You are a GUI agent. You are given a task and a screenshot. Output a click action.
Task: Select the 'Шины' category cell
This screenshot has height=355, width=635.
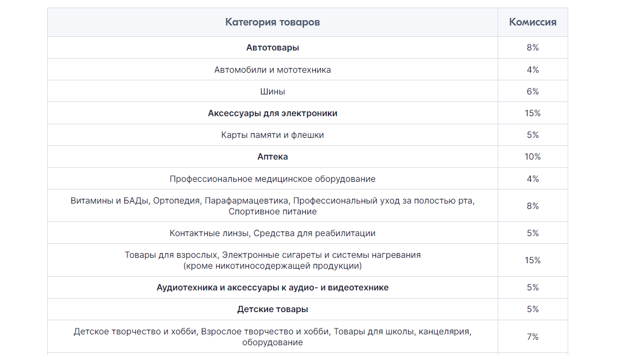(272, 92)
